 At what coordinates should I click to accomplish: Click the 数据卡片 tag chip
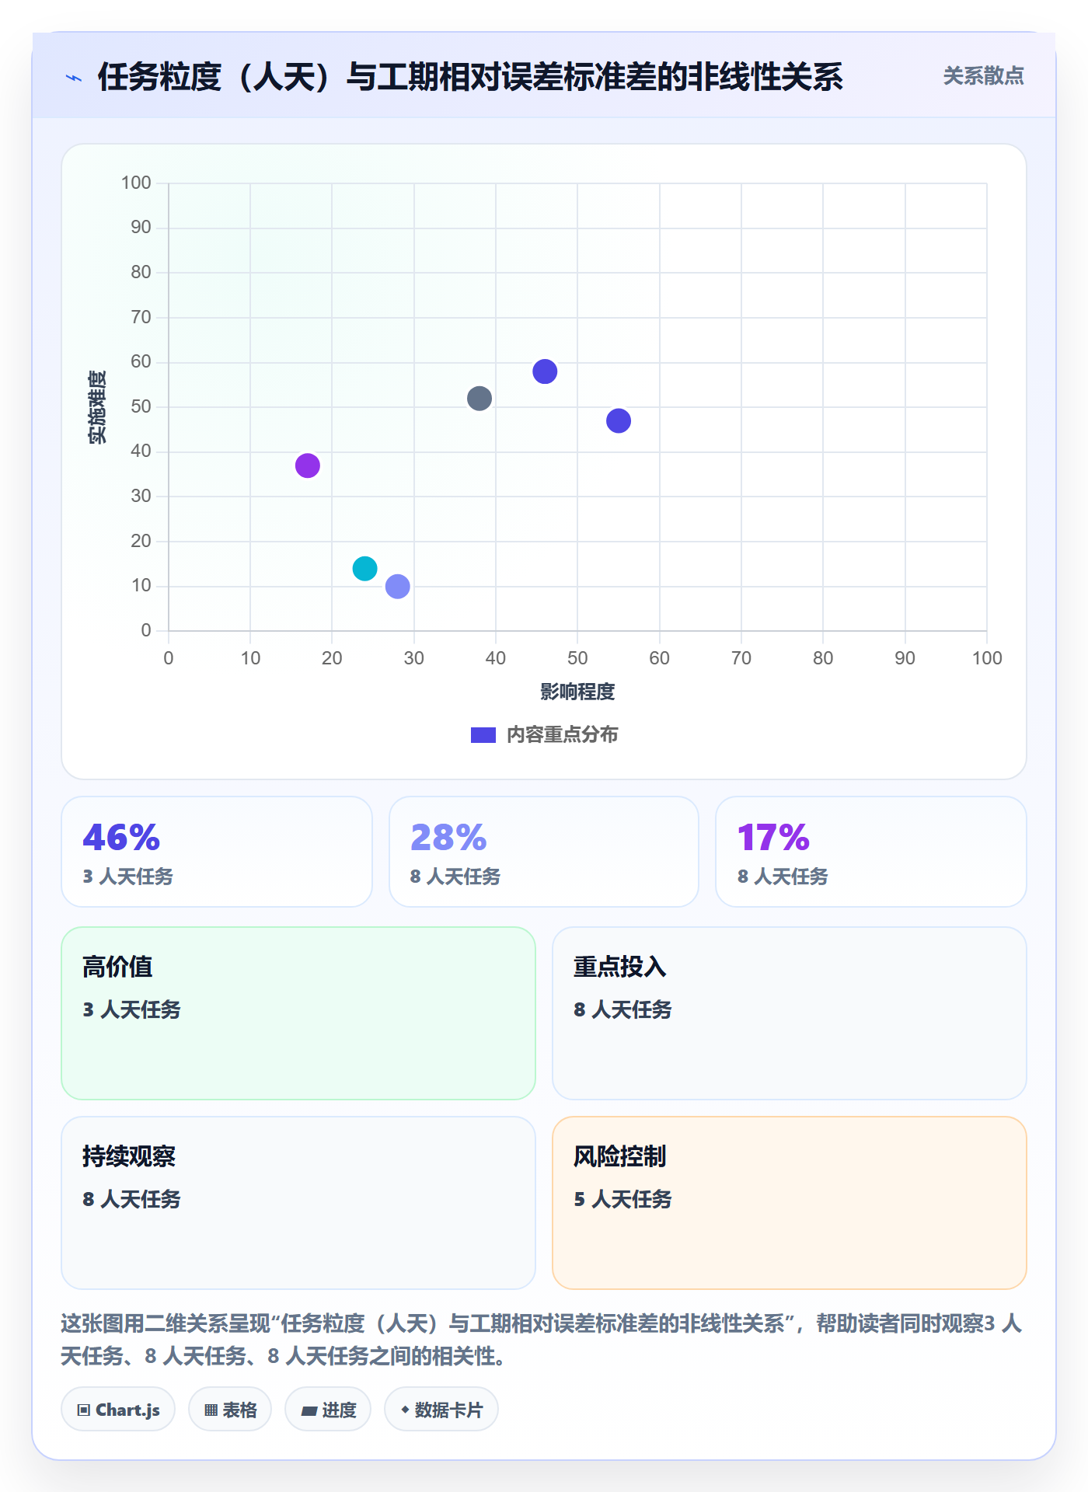pos(441,1410)
